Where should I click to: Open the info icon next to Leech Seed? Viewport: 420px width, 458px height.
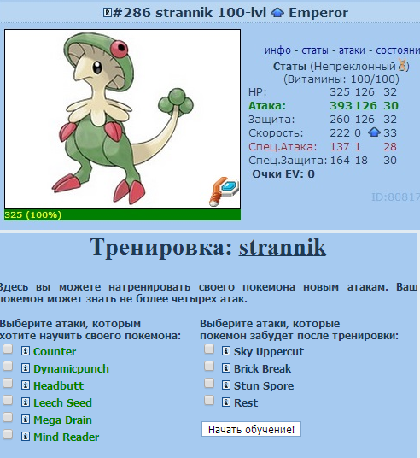tap(26, 402)
